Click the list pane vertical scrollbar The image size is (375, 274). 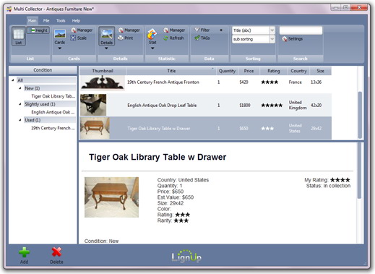click(360, 115)
